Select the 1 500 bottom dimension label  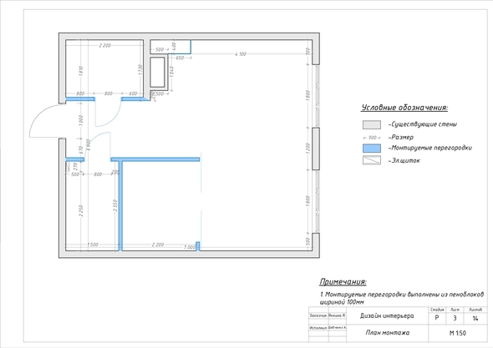point(93,245)
